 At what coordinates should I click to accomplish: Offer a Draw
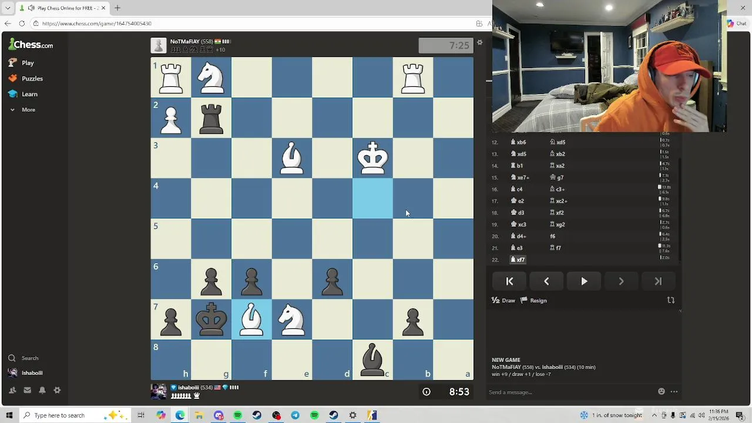point(503,300)
